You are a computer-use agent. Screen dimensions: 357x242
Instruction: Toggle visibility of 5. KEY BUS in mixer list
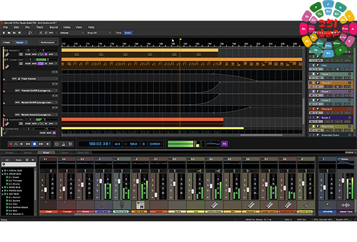[5, 194]
